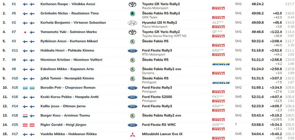
Task: Select the Ford Fiesta RS WRC car
Action: [x=159, y=125]
